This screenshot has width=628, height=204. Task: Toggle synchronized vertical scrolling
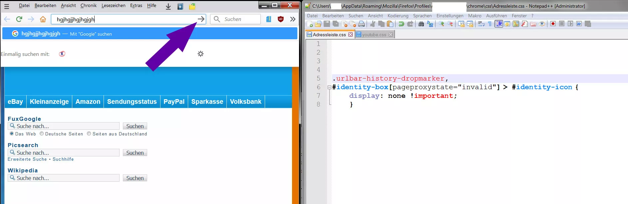pos(462,24)
